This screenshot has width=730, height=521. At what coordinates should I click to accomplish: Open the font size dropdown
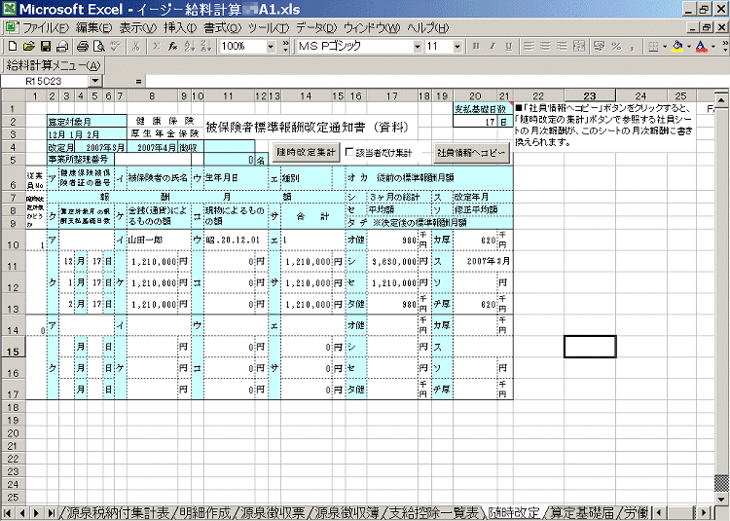click(x=458, y=46)
